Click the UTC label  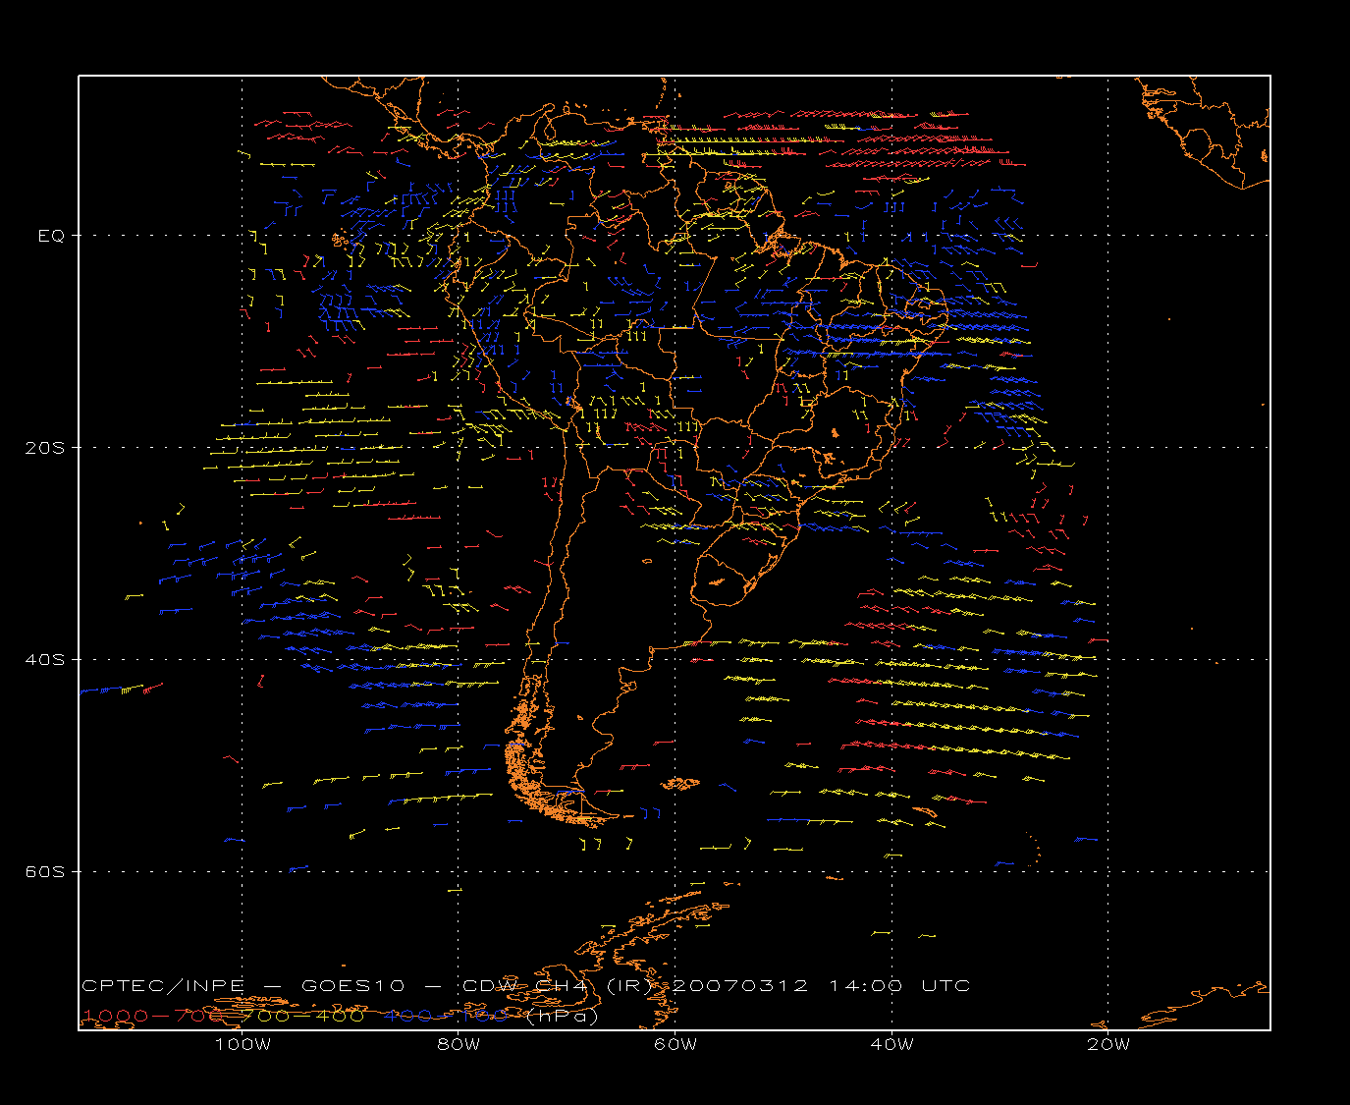[946, 985]
